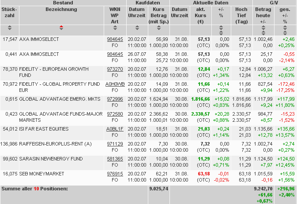Viewport: 297px width, 204px height.
Task: Select GLOBAL ADVANTAGE FUNDS-MAJOR MARKETS name
Action: point(61,117)
